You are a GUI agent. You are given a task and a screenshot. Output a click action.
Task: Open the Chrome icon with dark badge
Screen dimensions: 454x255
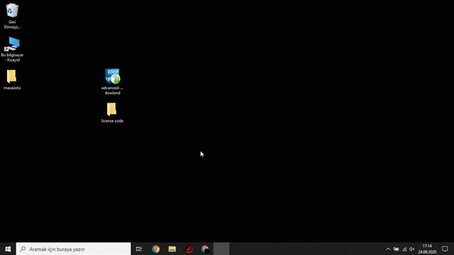coord(205,249)
